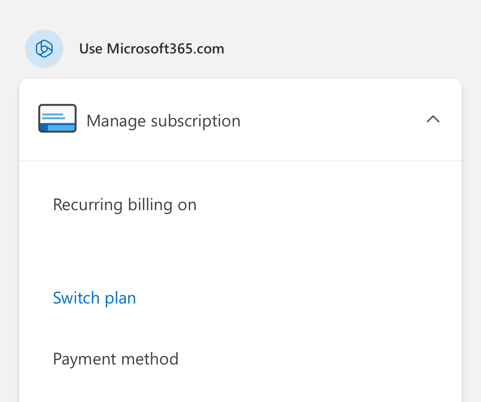The width and height of the screenshot is (481, 402).
Task: Select the Manage subscription heading text
Action: 164,120
